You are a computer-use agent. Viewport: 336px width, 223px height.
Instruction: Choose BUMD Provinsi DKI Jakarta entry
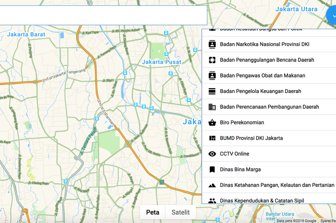point(269,138)
